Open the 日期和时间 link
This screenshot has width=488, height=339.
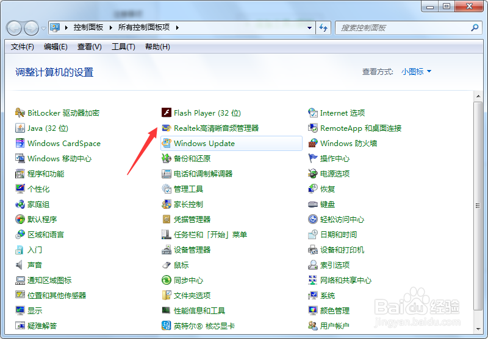point(339,235)
